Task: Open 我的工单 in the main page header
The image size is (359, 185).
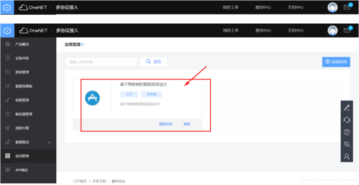Action: coord(231,30)
